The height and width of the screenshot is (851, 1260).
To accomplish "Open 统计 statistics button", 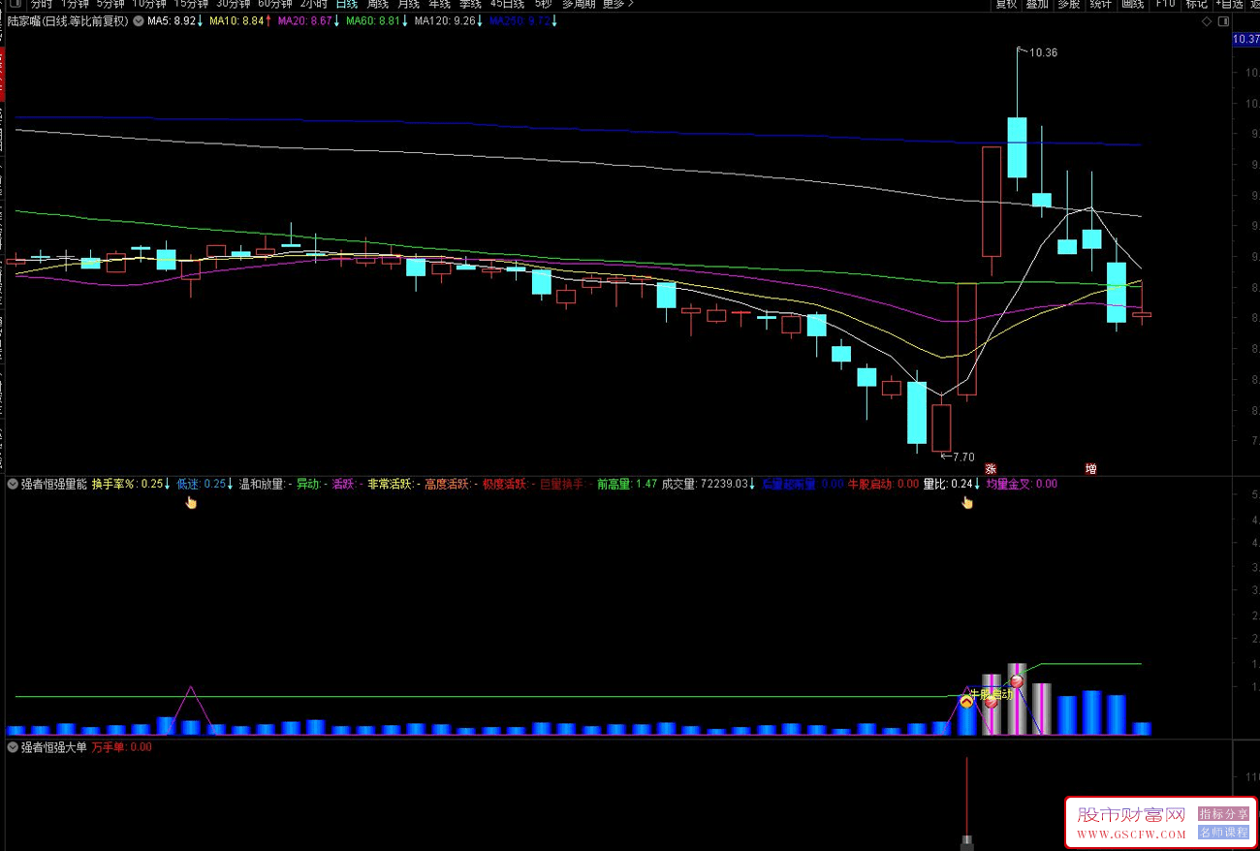I will (1100, 4).
